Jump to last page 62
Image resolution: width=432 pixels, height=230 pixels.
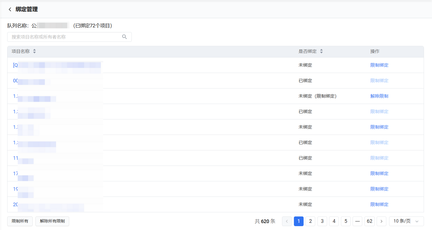point(369,221)
